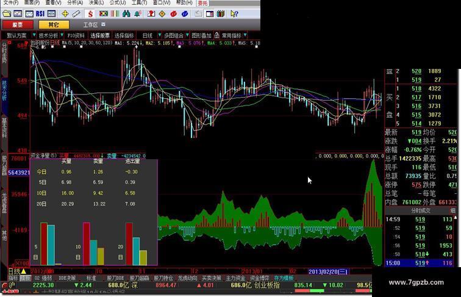Select the 主力资金 indicator tab
This screenshot has width=461, height=297.
(235, 277)
